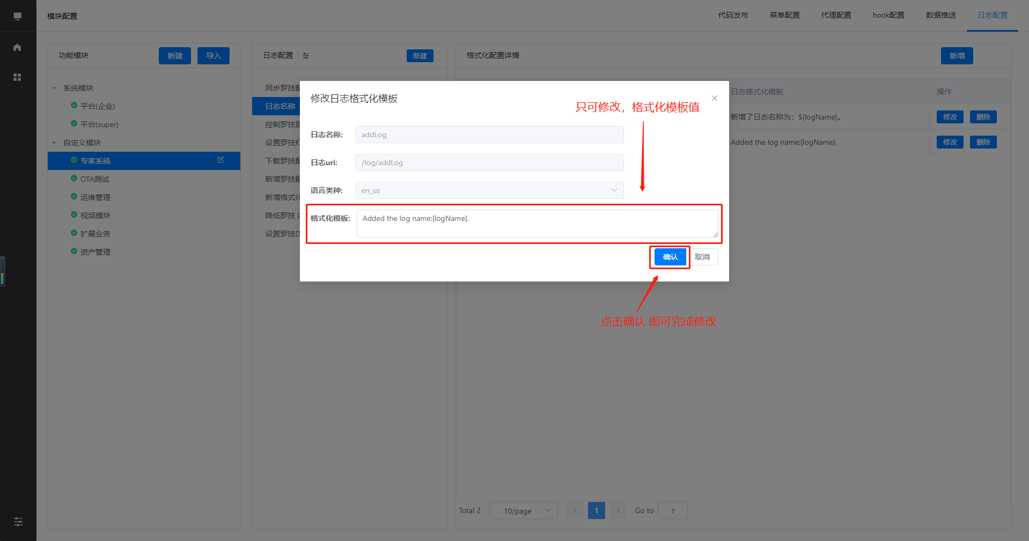
Task: Click the 格式化模板 text area in the dialog
Action: (538, 224)
